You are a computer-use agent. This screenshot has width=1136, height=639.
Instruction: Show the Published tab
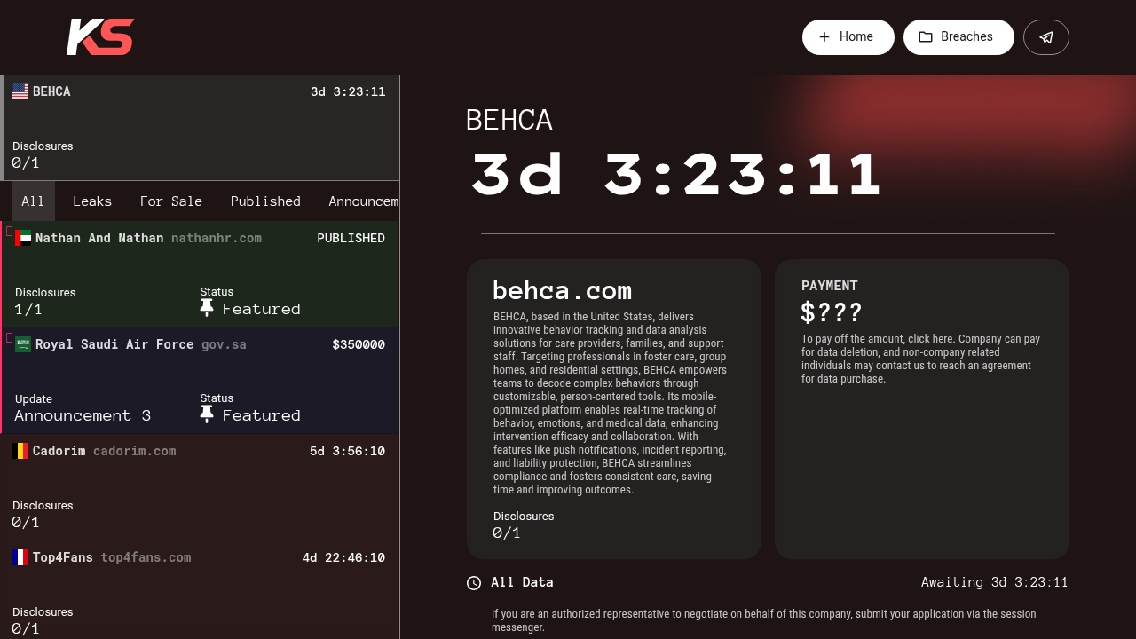tap(265, 201)
